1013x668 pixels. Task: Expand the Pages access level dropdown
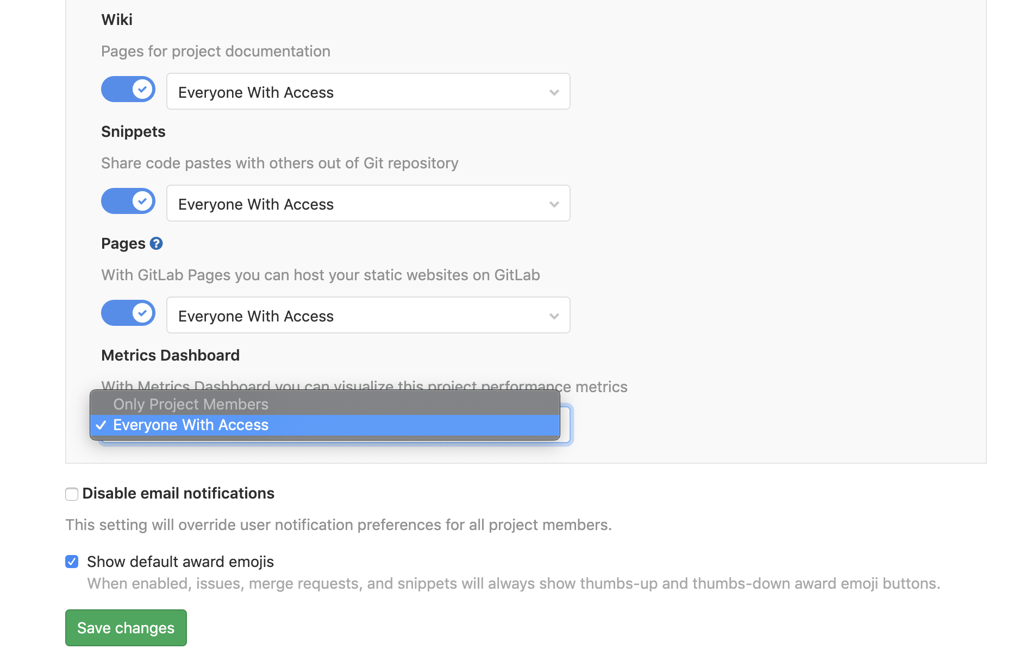(x=368, y=316)
